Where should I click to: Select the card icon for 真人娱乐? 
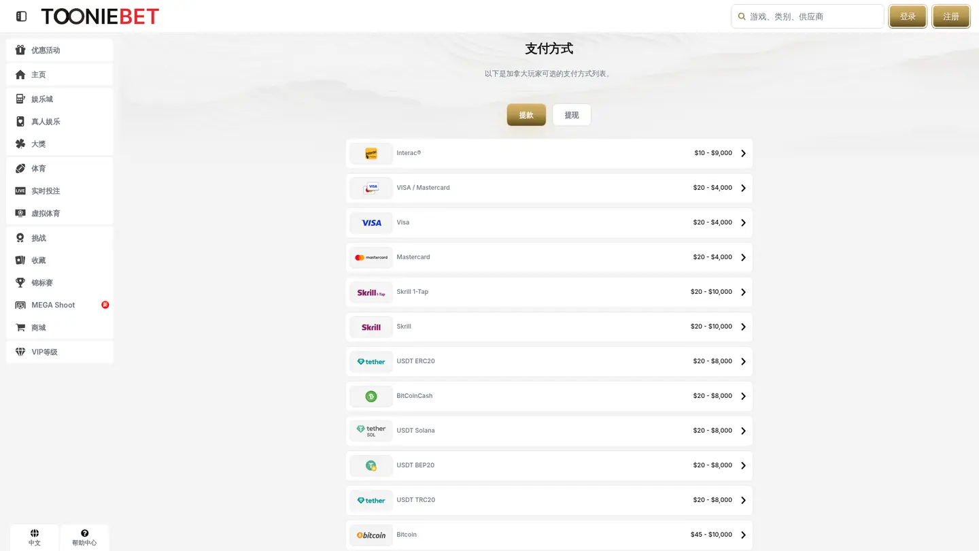[20, 121]
